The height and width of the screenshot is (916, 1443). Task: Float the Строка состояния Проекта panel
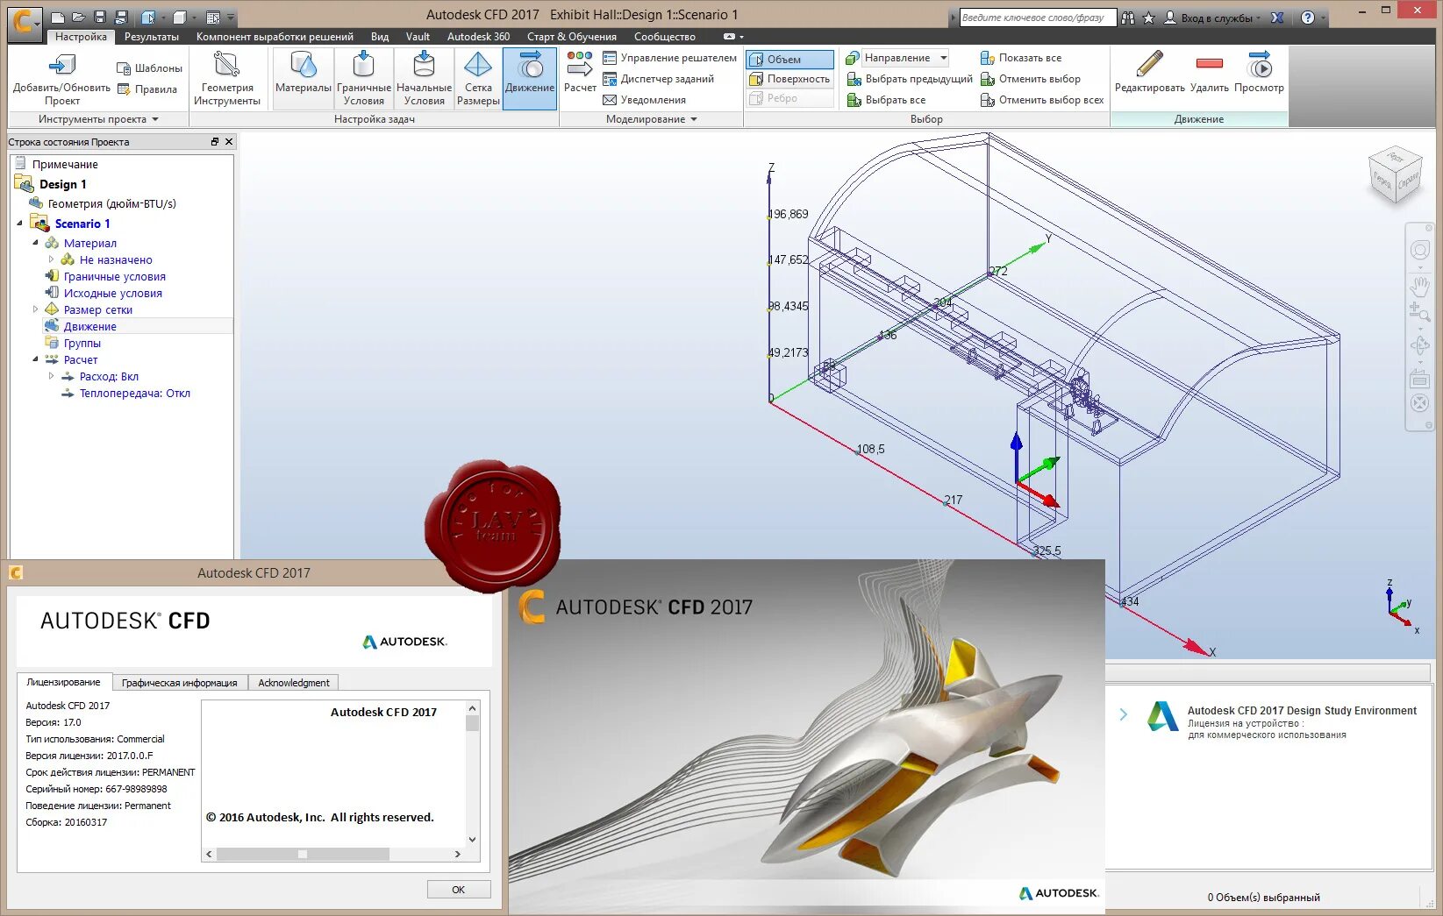(x=215, y=142)
